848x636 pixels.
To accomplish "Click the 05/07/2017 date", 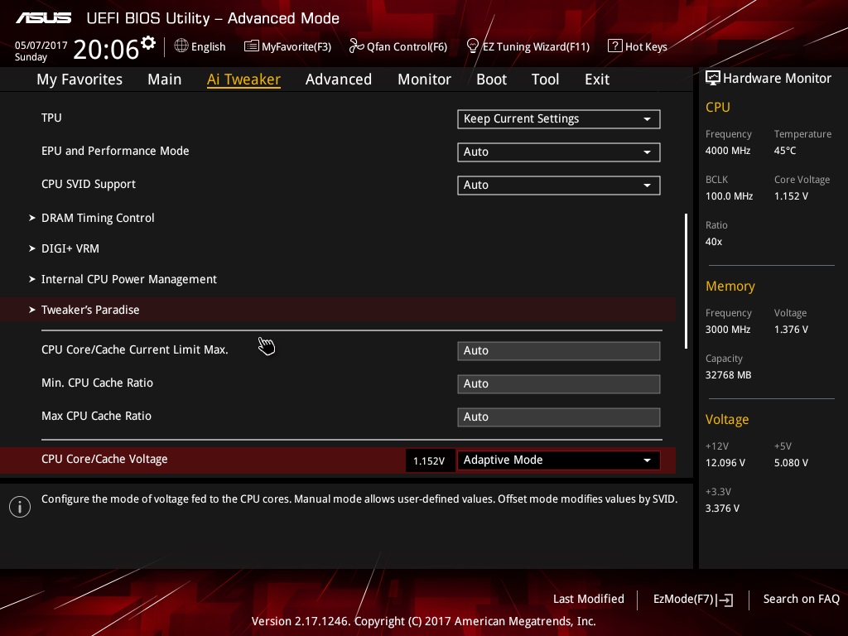I will (x=41, y=46).
